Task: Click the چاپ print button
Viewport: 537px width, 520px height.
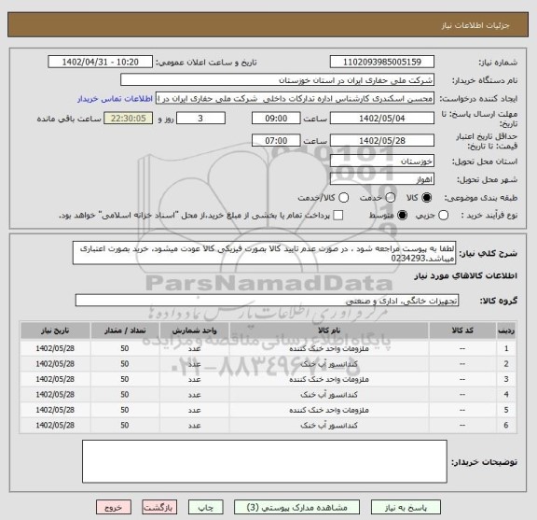Action: pyautogui.click(x=205, y=507)
